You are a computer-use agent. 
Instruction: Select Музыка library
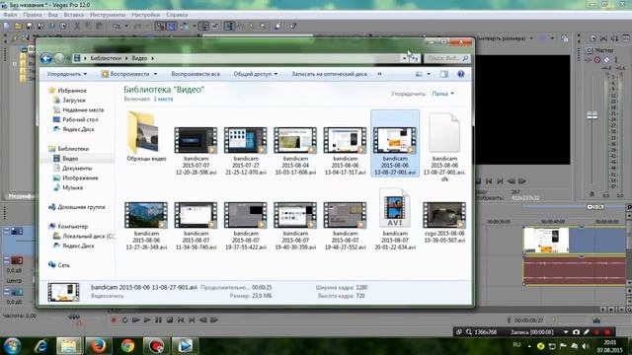tap(72, 187)
